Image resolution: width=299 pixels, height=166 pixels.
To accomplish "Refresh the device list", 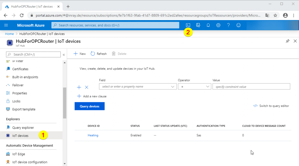I will pos(99,54).
